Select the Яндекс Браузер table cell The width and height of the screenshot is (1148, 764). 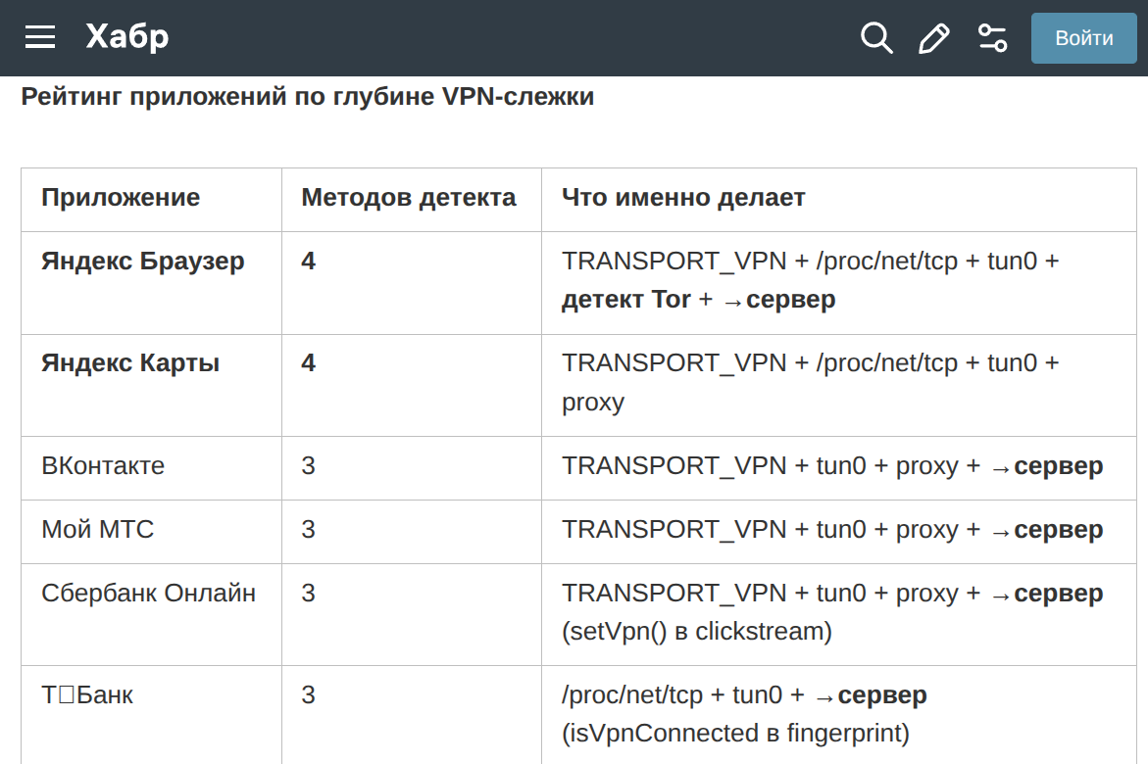143,262
